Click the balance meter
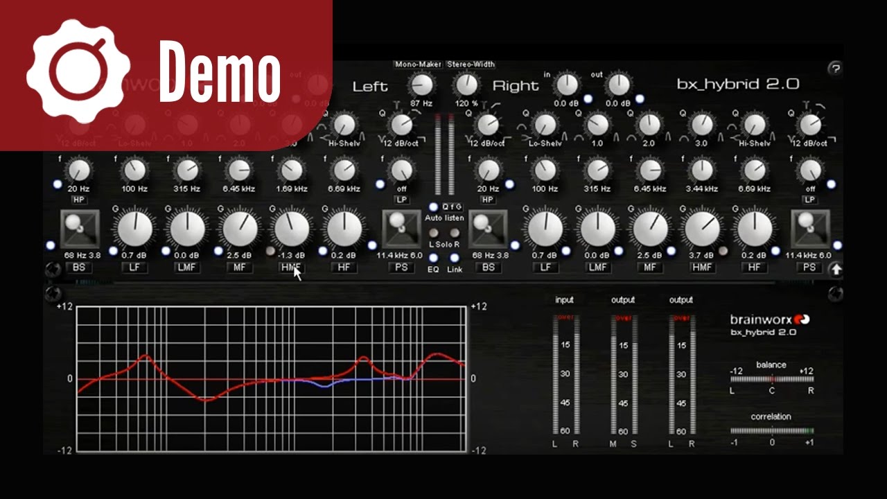The width and height of the screenshot is (887, 499). pos(772,379)
